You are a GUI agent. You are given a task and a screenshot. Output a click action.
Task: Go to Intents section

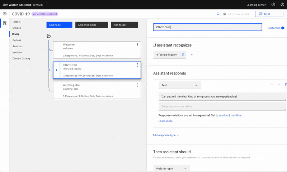pos(17,22)
